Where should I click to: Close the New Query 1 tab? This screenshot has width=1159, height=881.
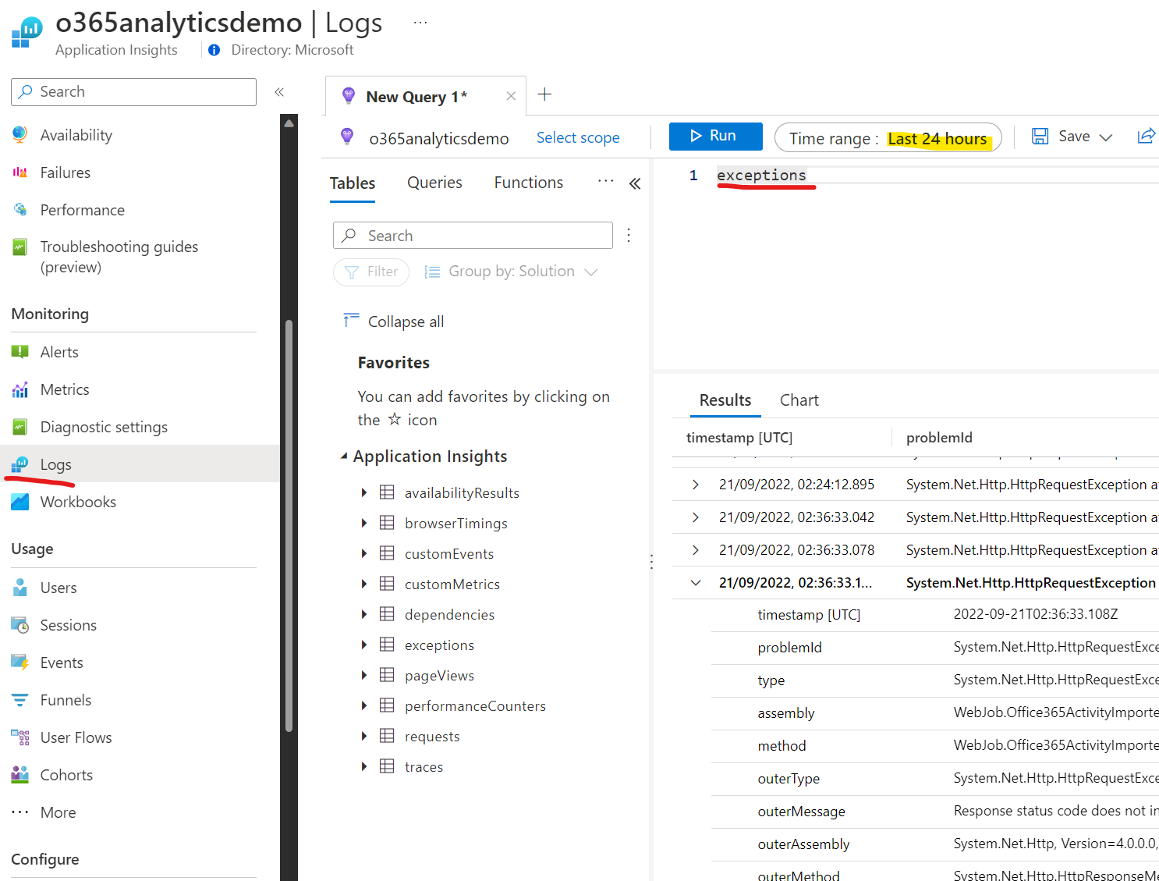(511, 96)
